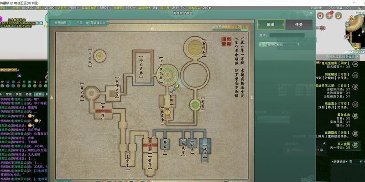Select the 其他 chat tab
Screen dimensions: 365x182
[19, 94]
